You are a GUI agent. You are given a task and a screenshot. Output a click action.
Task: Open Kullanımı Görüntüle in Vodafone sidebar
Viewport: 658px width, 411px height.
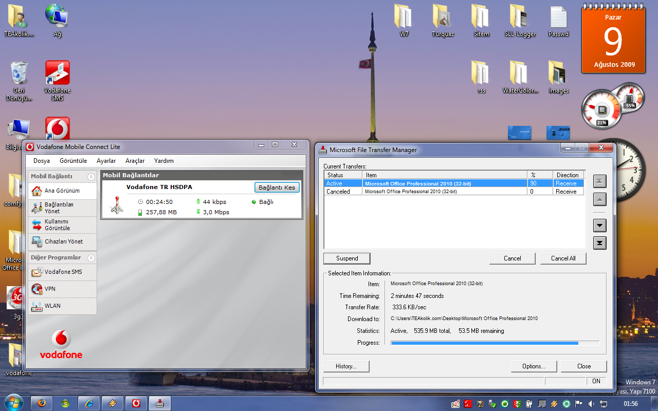[x=62, y=225]
